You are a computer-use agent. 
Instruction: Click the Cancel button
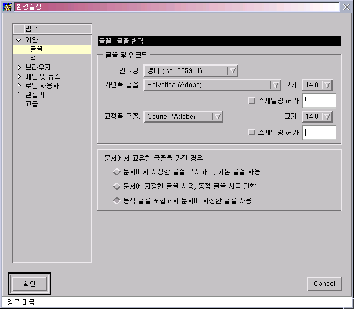pyautogui.click(x=324, y=284)
